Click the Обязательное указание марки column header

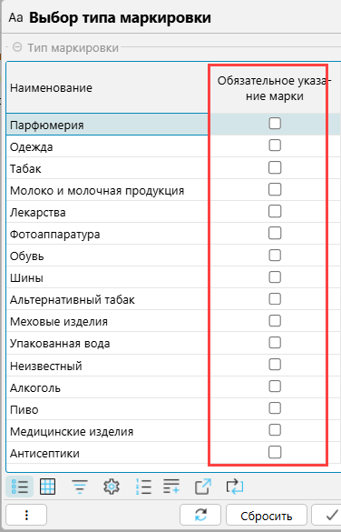(x=274, y=88)
